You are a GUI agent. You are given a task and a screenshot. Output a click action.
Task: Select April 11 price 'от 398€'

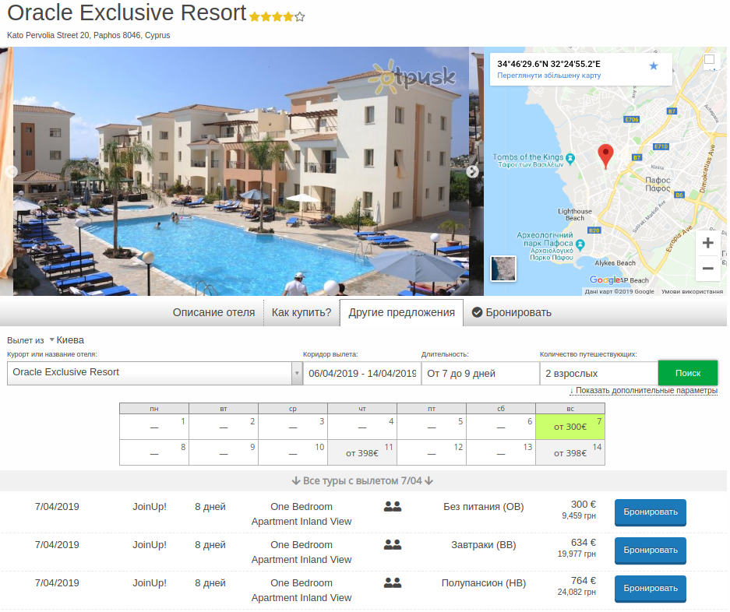pos(362,453)
